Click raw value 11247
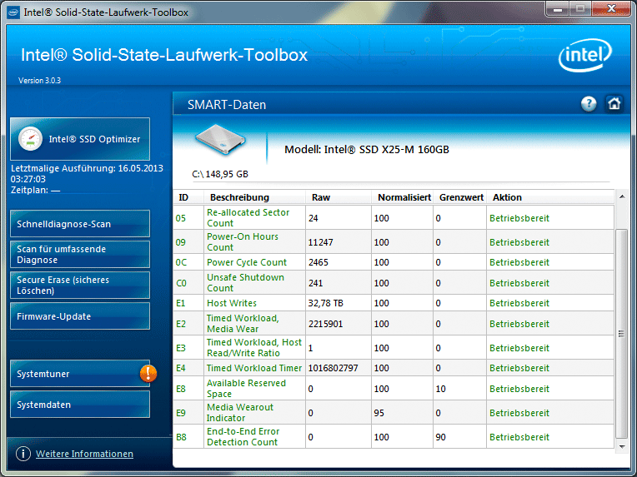The height and width of the screenshot is (477, 637). pos(320,242)
